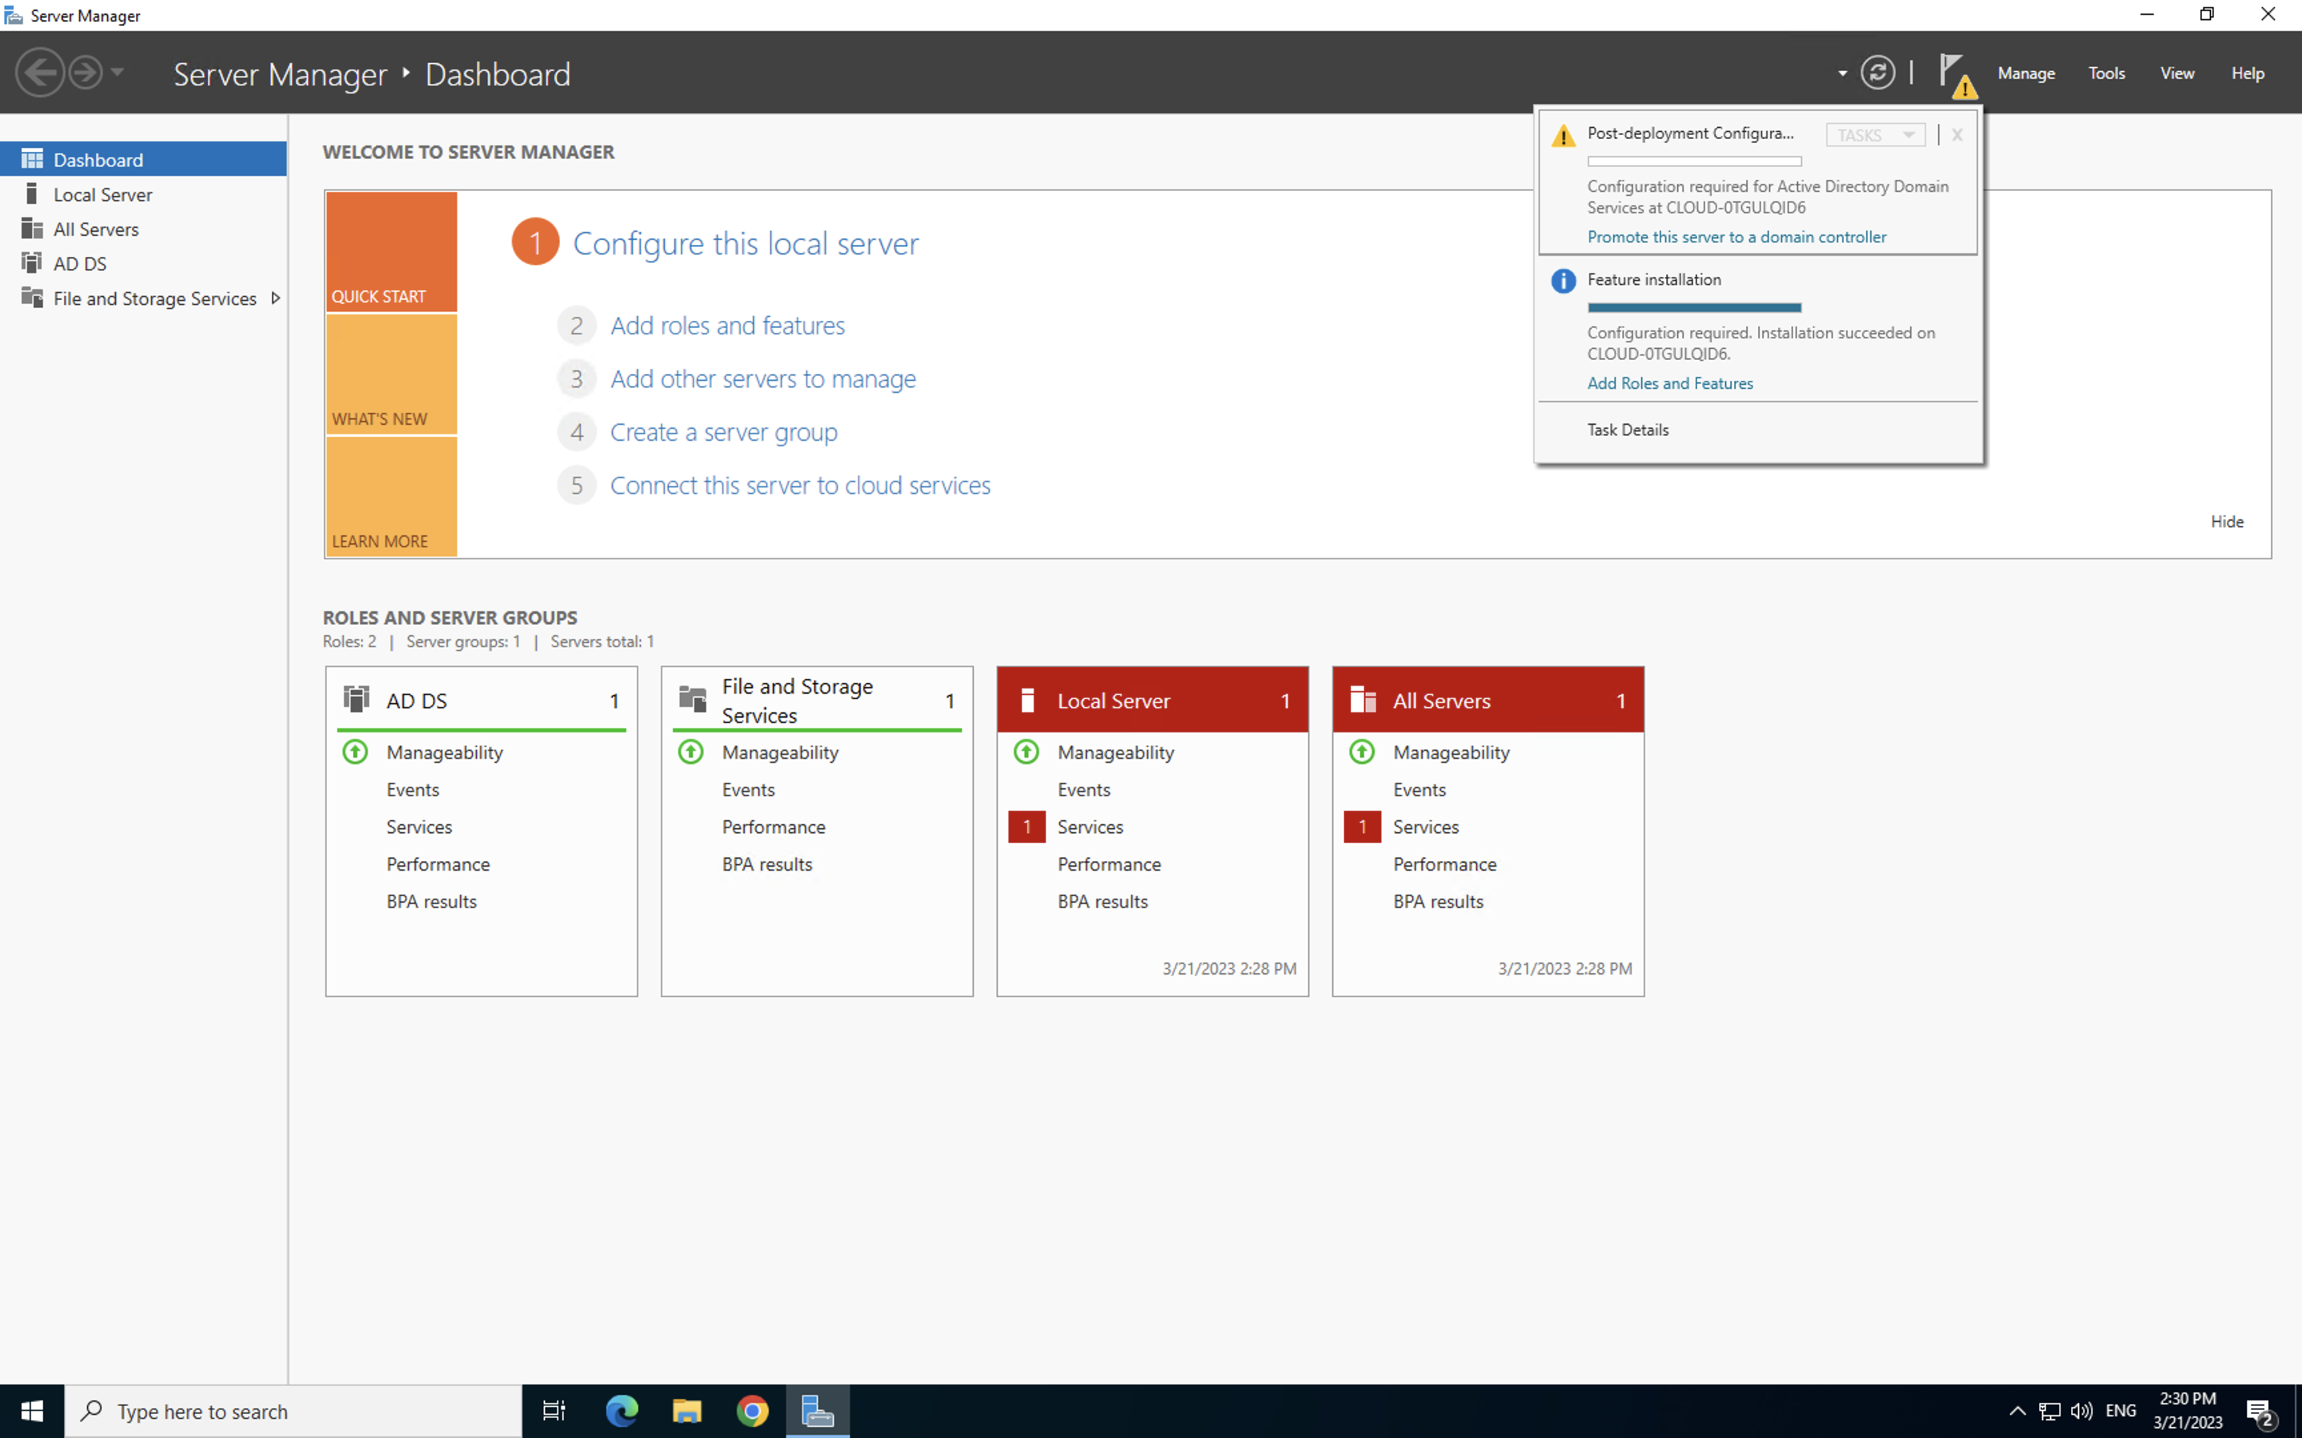Screen dimensions: 2302x1438
Task: Show hidden tray icons chevron
Action: pos(2017,1411)
